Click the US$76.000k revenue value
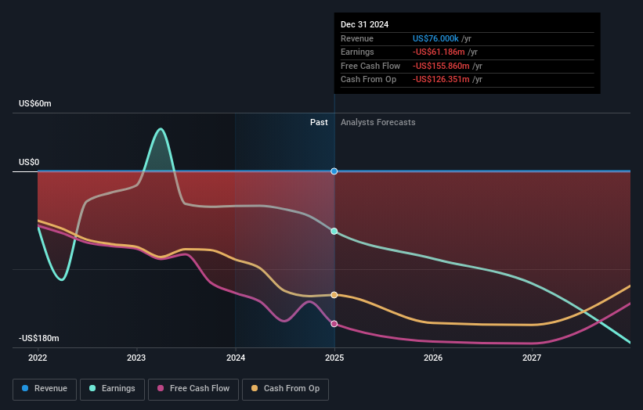The height and width of the screenshot is (410, 643). tap(435, 38)
